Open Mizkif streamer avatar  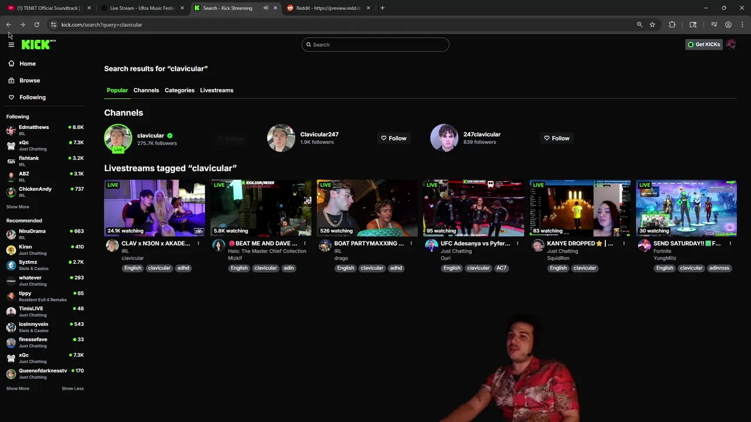pyautogui.click(x=219, y=246)
